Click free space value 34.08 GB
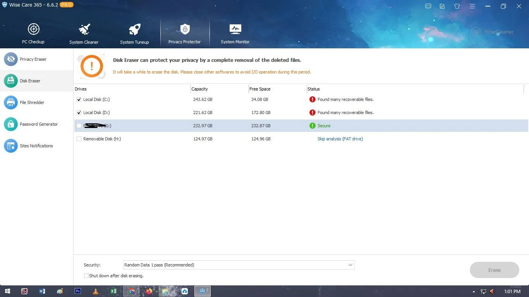Image resolution: width=529 pixels, height=297 pixels. pos(260,99)
